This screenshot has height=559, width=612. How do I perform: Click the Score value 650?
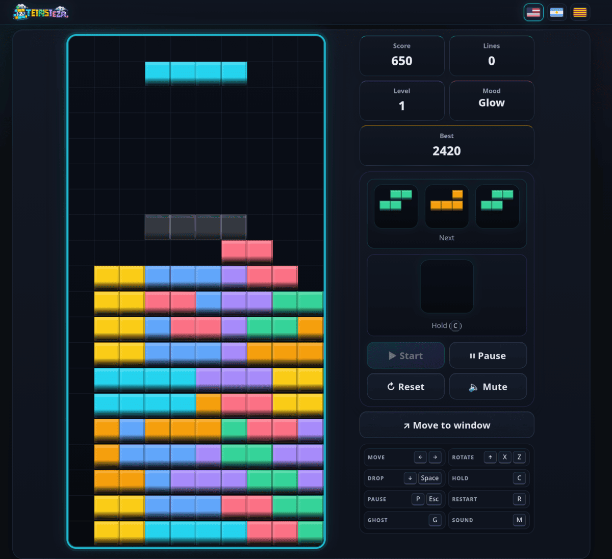[402, 61]
